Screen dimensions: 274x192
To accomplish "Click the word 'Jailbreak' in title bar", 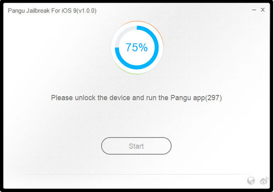I will 38,11.
